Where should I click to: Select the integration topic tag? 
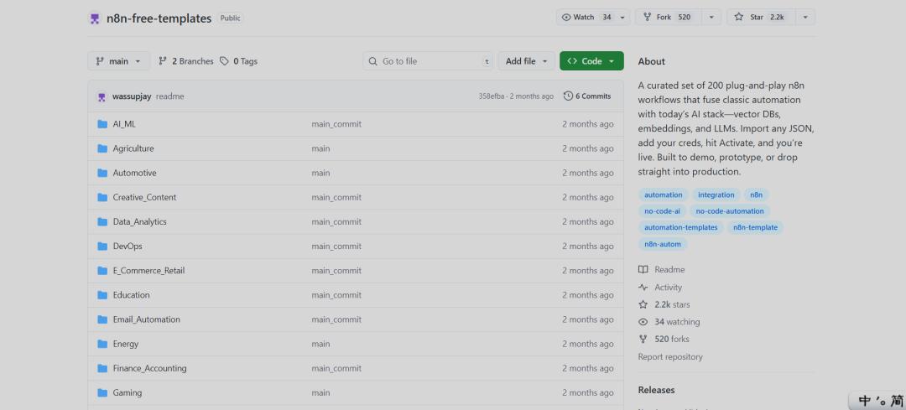[x=716, y=195]
